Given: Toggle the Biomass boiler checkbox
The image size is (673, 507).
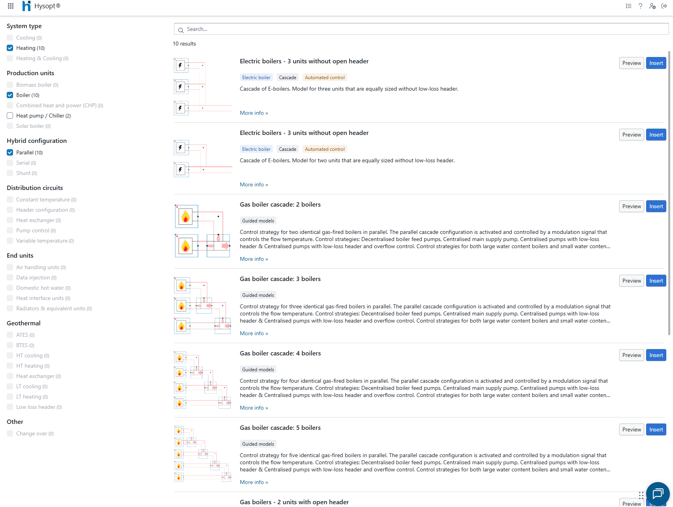Looking at the screenshot, I should tap(10, 85).
